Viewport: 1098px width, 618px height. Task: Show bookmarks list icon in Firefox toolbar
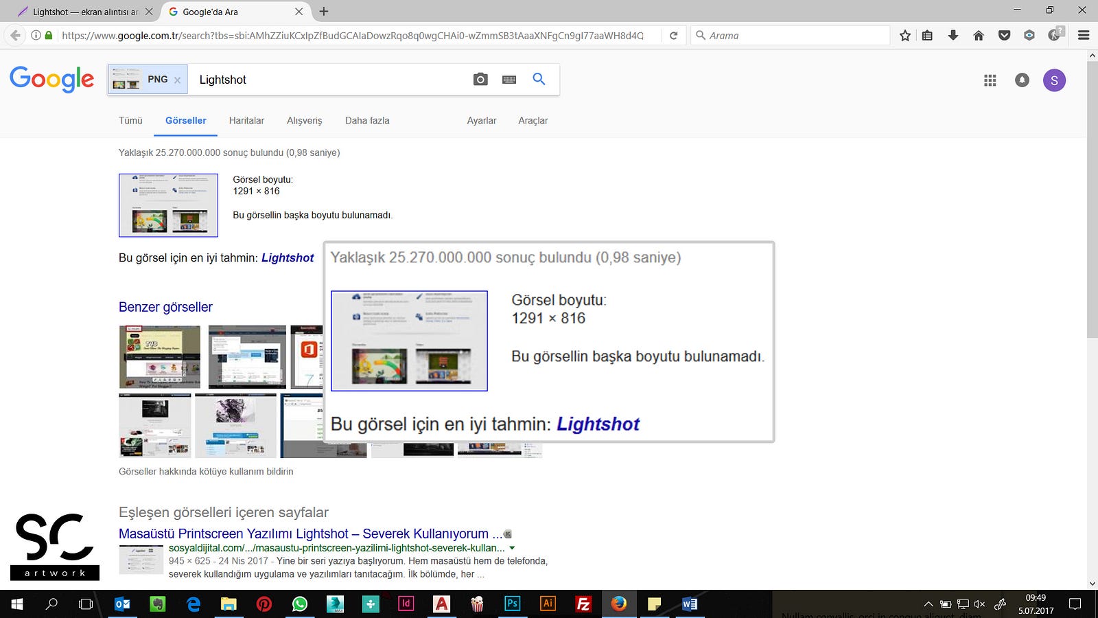point(928,36)
